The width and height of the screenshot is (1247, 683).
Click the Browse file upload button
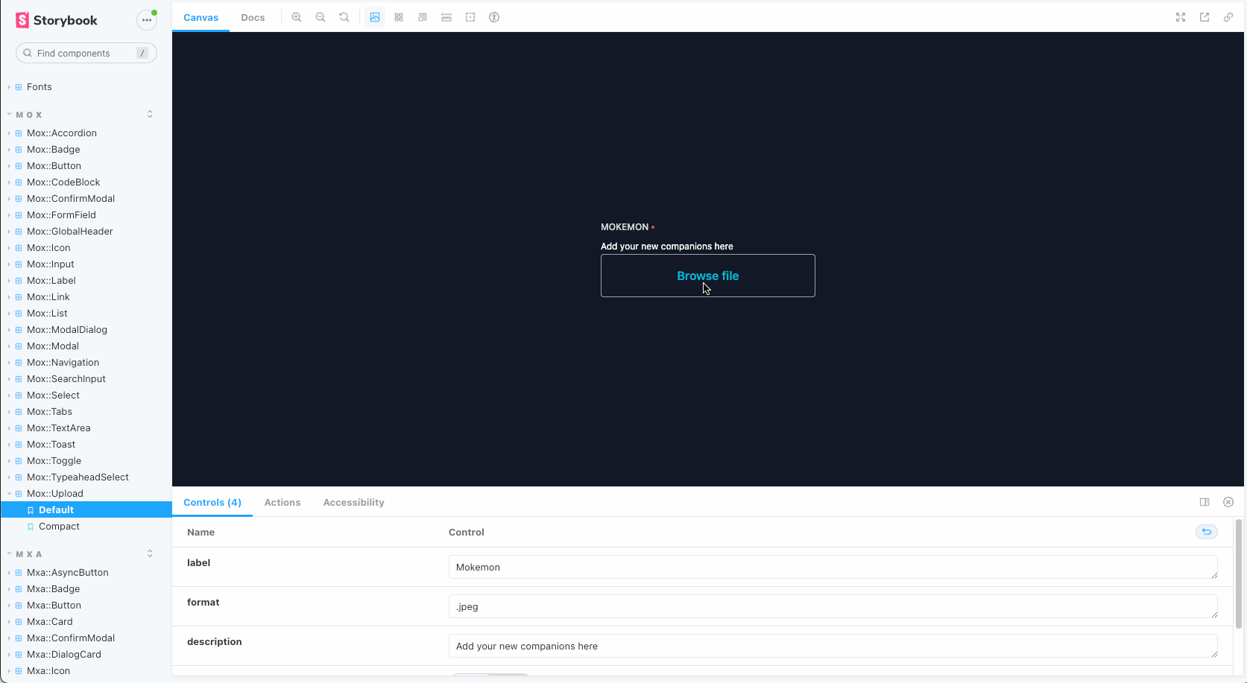coord(708,276)
